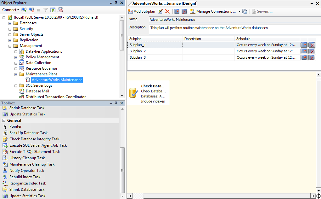Select Data Collection tree item
This screenshot has width=321, height=199.
38,63
